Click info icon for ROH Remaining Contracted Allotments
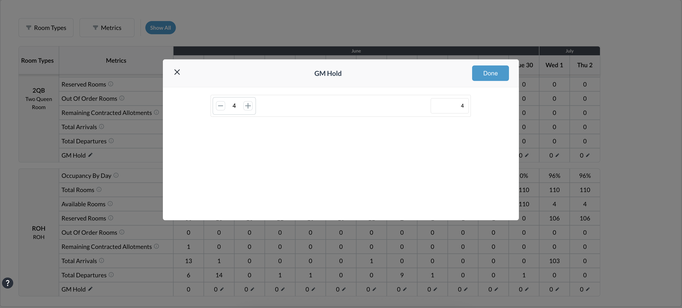Screen dimensions: 682x308 157,246
